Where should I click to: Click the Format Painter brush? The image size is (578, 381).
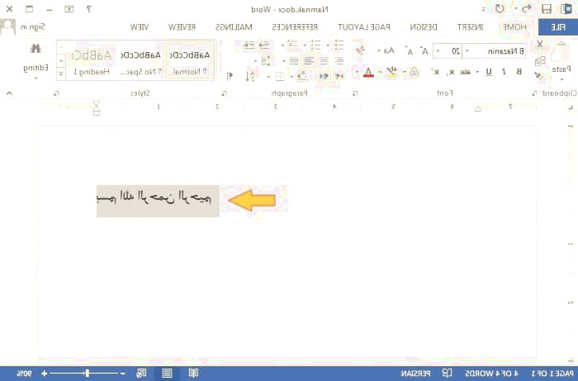click(x=540, y=75)
